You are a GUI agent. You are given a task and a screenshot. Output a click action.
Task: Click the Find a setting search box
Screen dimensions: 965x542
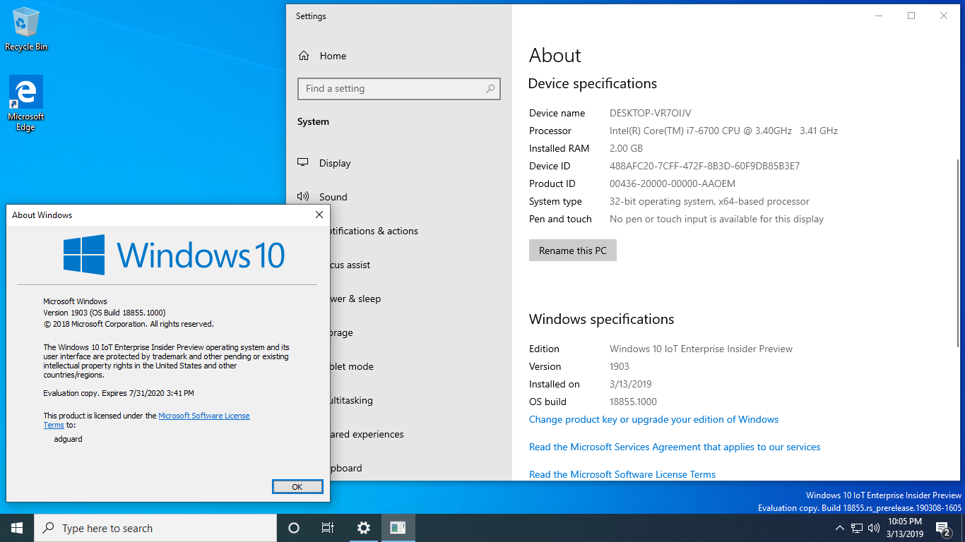pyautogui.click(x=399, y=89)
